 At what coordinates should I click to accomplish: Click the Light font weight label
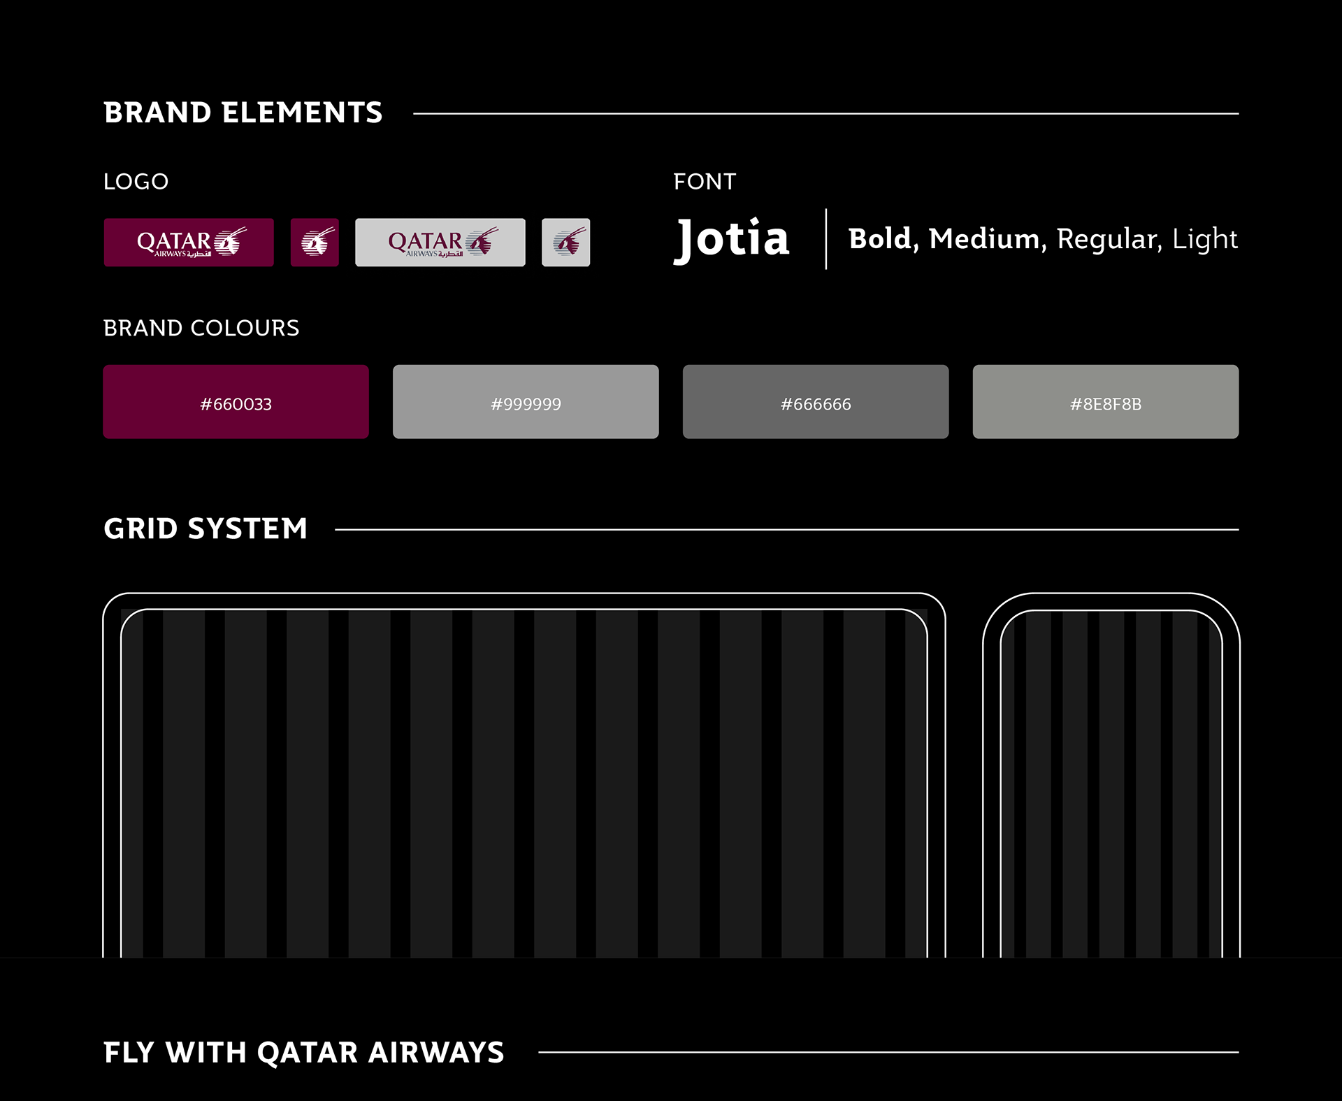tap(1205, 239)
